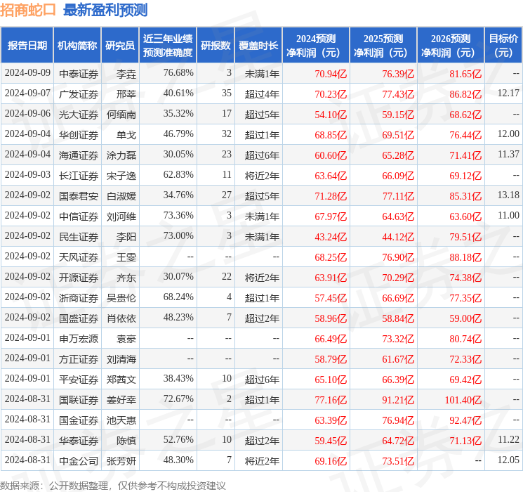Click the 目标价(元) column header

[503, 46]
